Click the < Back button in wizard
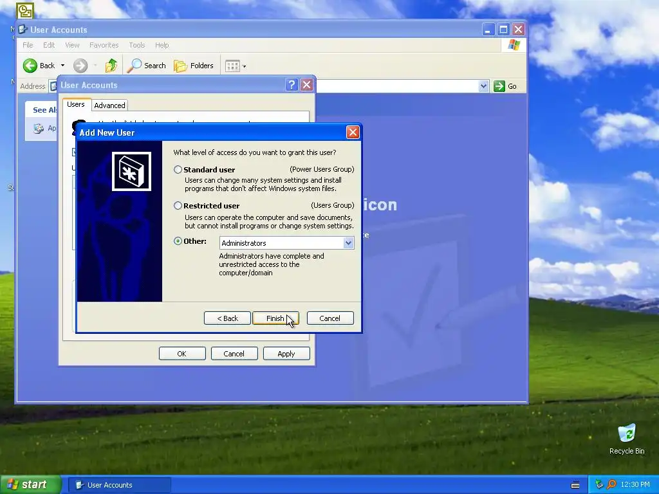This screenshot has width=659, height=494. pos(227,318)
